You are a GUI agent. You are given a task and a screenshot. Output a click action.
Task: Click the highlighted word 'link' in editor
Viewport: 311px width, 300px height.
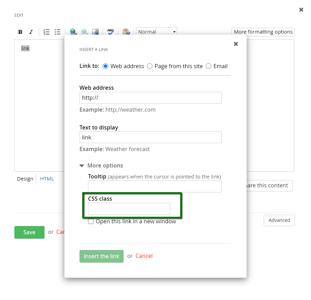pos(25,48)
